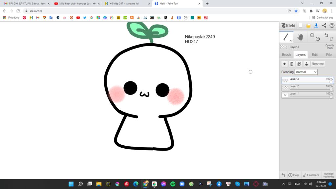
Task: Merge layer down with stamp icon
Action: tap(306, 64)
